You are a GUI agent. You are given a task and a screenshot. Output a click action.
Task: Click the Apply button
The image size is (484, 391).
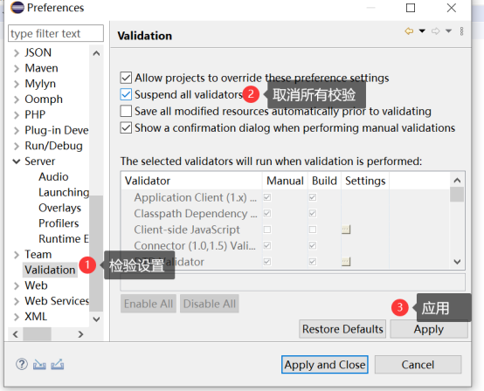[429, 329]
